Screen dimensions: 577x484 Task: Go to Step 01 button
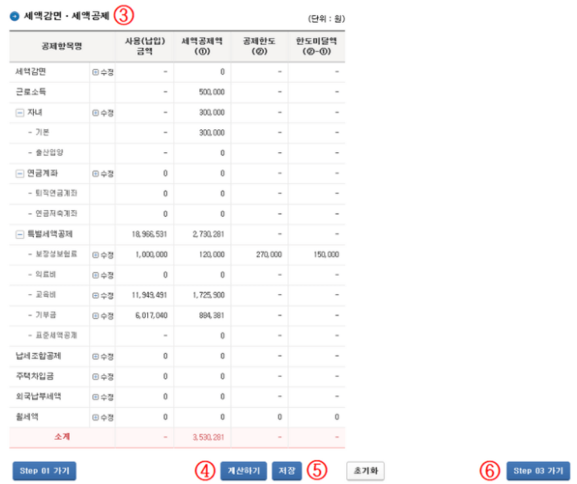point(44,471)
